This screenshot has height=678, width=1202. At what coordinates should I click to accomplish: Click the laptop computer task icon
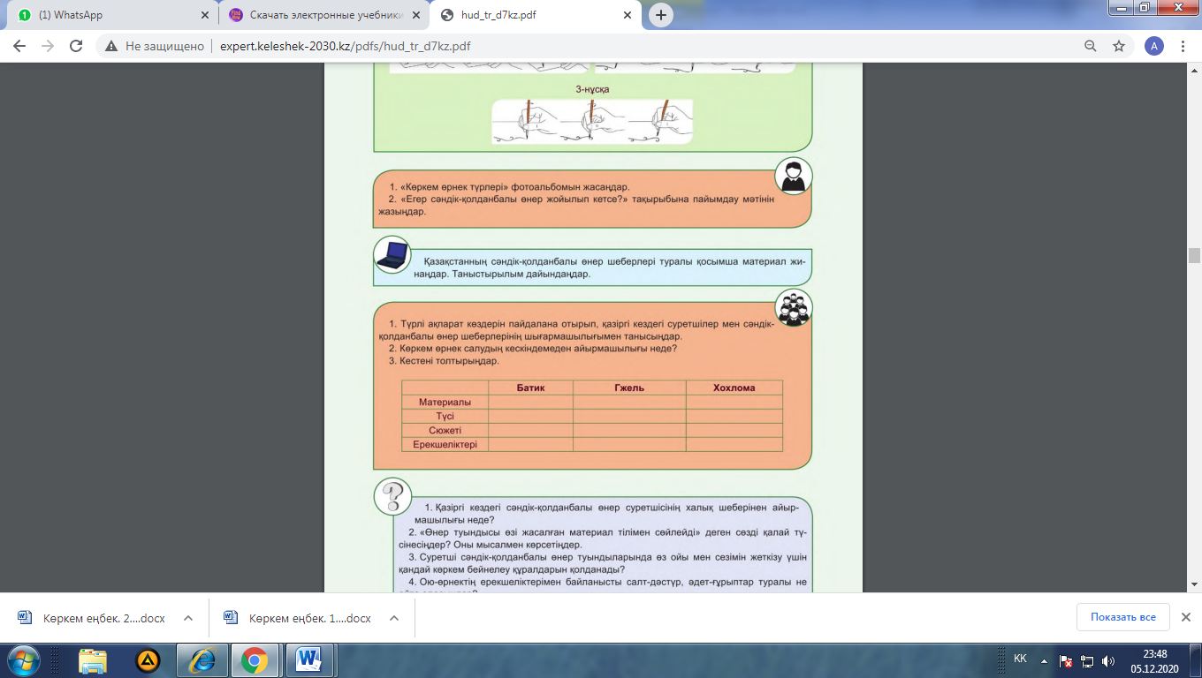392,254
